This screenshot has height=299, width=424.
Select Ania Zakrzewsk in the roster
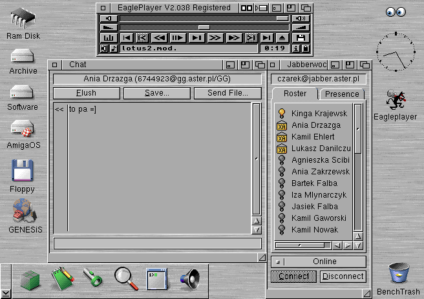313,172
